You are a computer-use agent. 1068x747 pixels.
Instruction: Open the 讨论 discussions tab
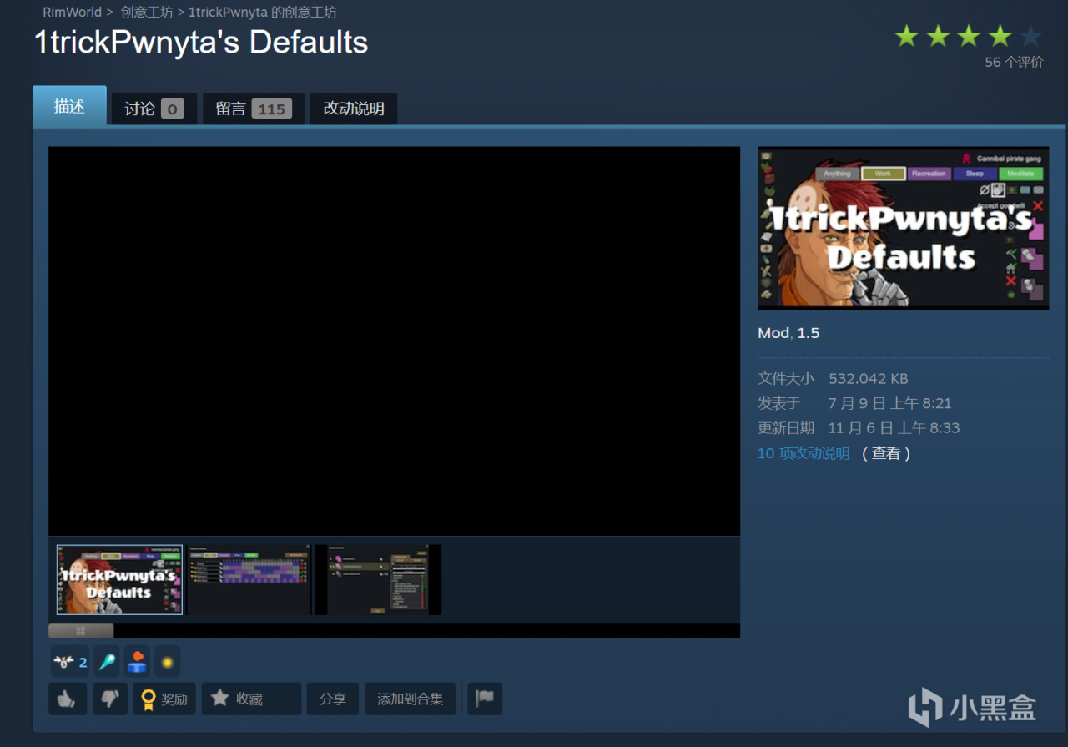pos(154,109)
